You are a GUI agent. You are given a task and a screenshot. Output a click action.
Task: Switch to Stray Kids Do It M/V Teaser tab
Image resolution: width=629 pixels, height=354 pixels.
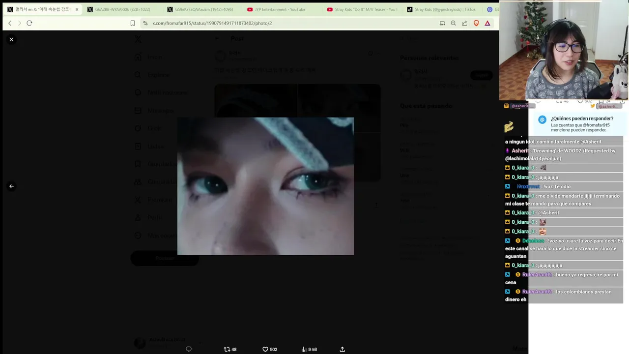point(363,9)
